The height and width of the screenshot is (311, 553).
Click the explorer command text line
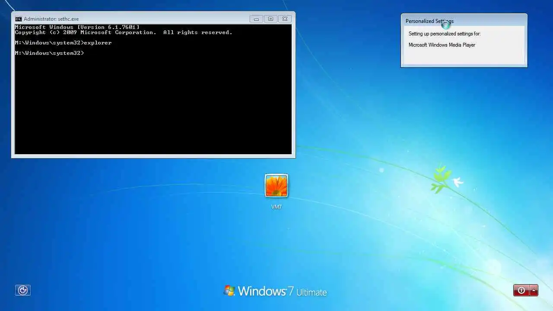click(x=63, y=43)
